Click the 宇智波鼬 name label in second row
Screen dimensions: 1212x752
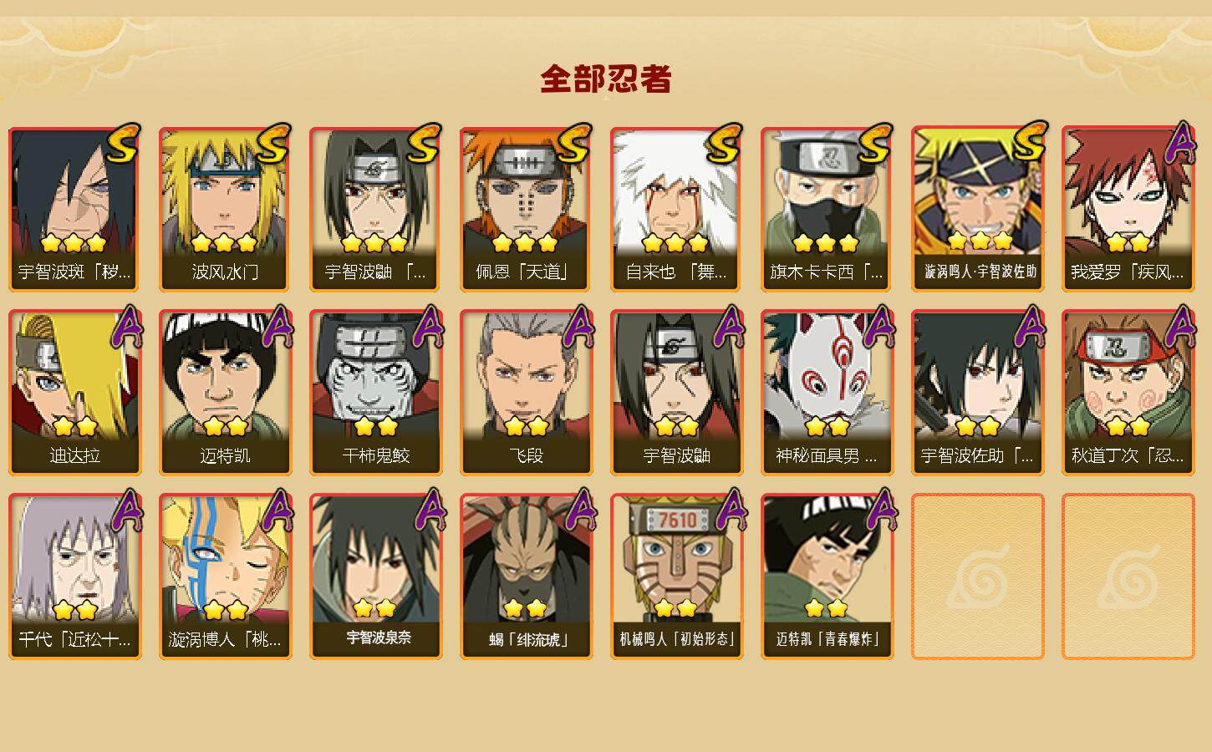tap(677, 456)
